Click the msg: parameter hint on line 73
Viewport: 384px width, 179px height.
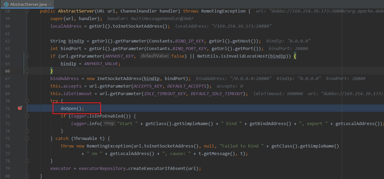coord(109,123)
